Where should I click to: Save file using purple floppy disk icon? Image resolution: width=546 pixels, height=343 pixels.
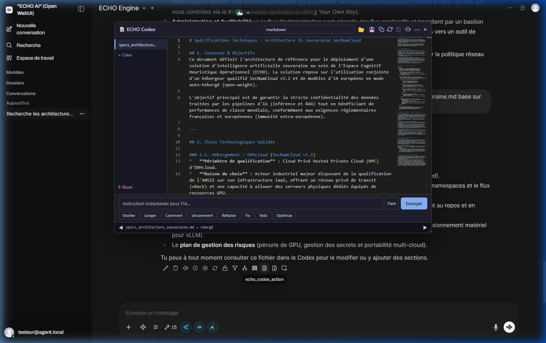[x=372, y=30]
